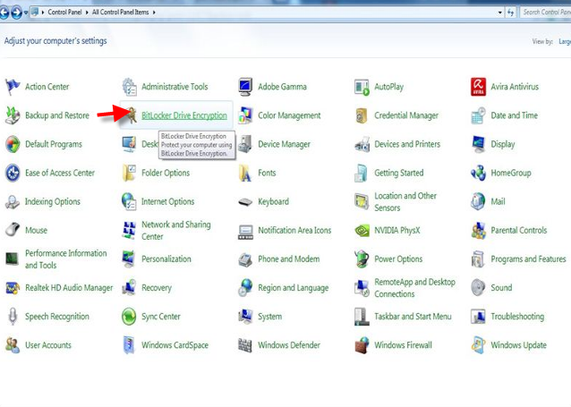Screen dimensions: 571x407
Task: Open Network and Sharing Center link
Action: [176, 231]
